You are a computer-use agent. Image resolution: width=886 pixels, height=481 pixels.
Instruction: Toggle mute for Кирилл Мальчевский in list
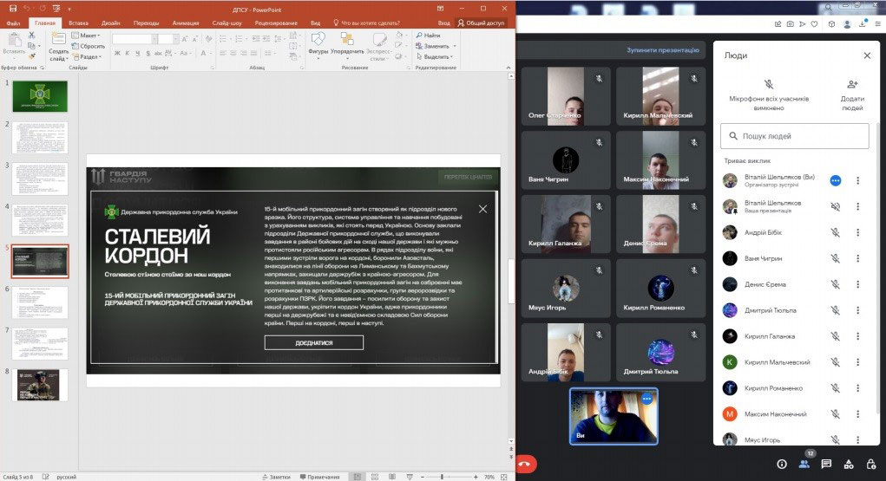[835, 362]
